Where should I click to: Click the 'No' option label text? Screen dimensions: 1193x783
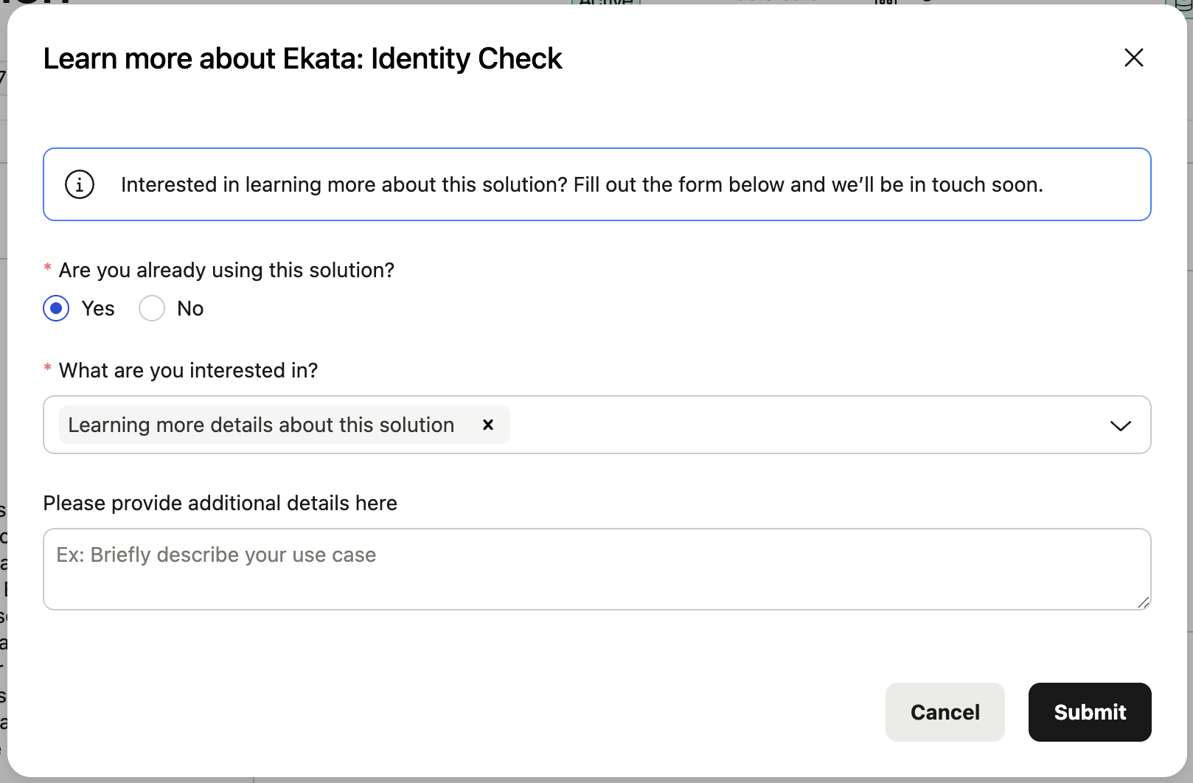pos(190,308)
